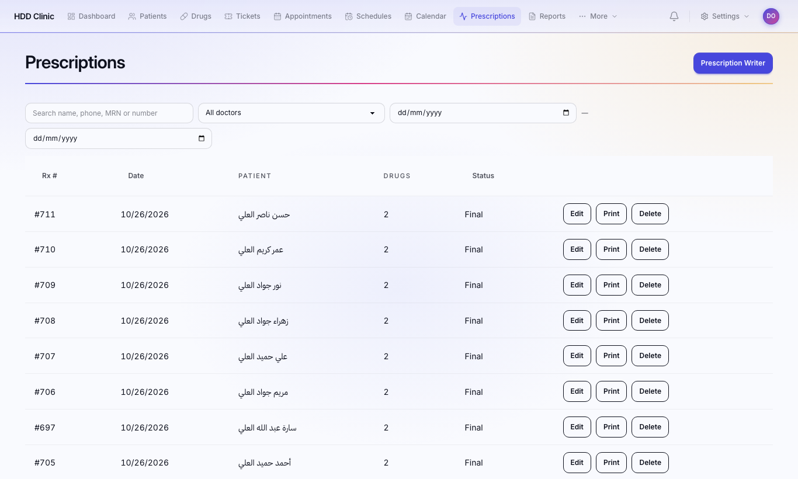The height and width of the screenshot is (479, 798).
Task: Open the Reports page
Action: tap(547, 16)
